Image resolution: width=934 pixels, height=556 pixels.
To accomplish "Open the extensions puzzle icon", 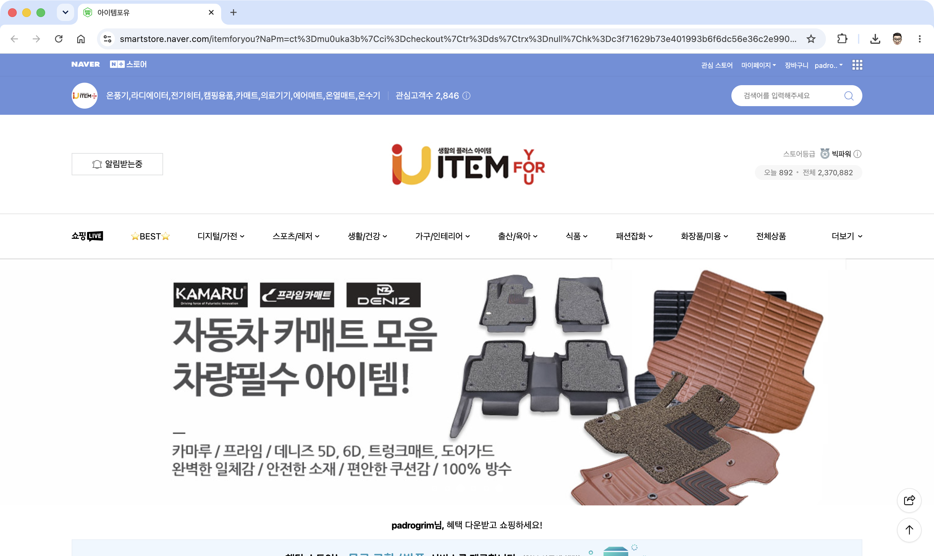I will pyautogui.click(x=842, y=39).
